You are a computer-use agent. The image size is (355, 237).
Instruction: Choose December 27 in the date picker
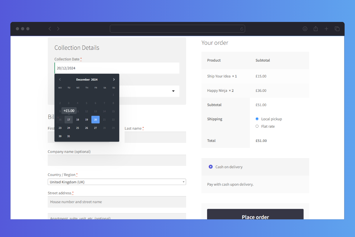pyautogui.click(x=95, y=128)
